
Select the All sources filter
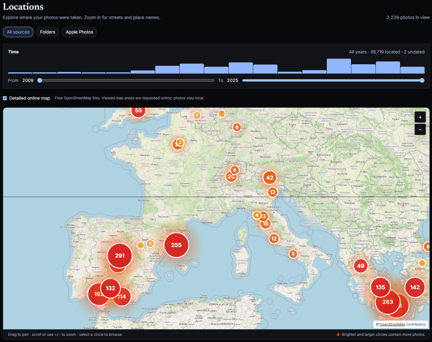click(18, 32)
